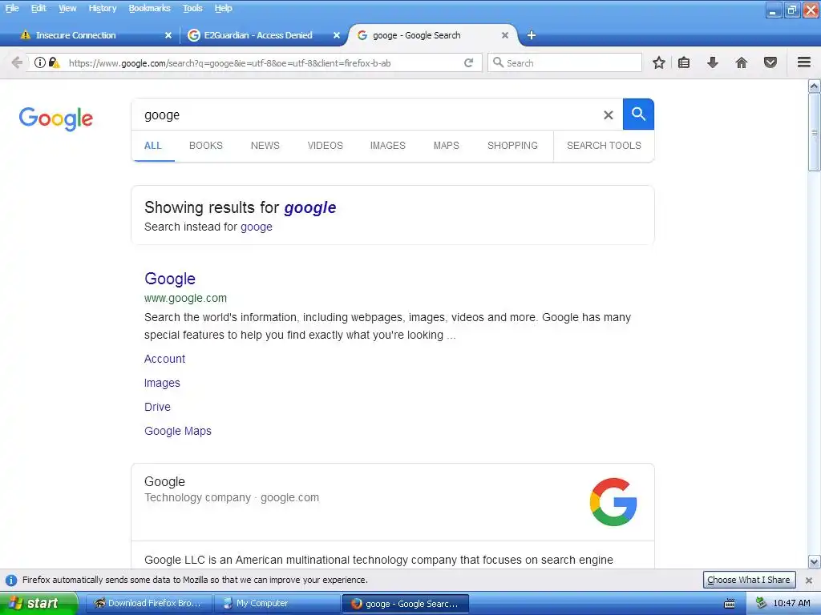Click the Firefox toolbar Search box
The image size is (821, 615).
point(564,62)
